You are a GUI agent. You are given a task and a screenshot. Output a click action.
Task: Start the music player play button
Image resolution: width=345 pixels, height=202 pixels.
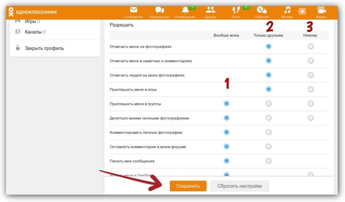coord(302,11)
